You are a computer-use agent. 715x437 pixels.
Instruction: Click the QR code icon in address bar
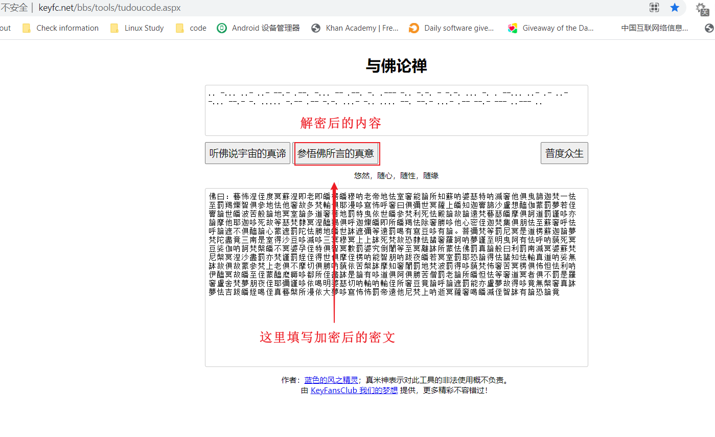click(654, 8)
